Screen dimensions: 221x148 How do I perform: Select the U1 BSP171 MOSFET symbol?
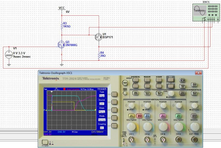[99, 37]
